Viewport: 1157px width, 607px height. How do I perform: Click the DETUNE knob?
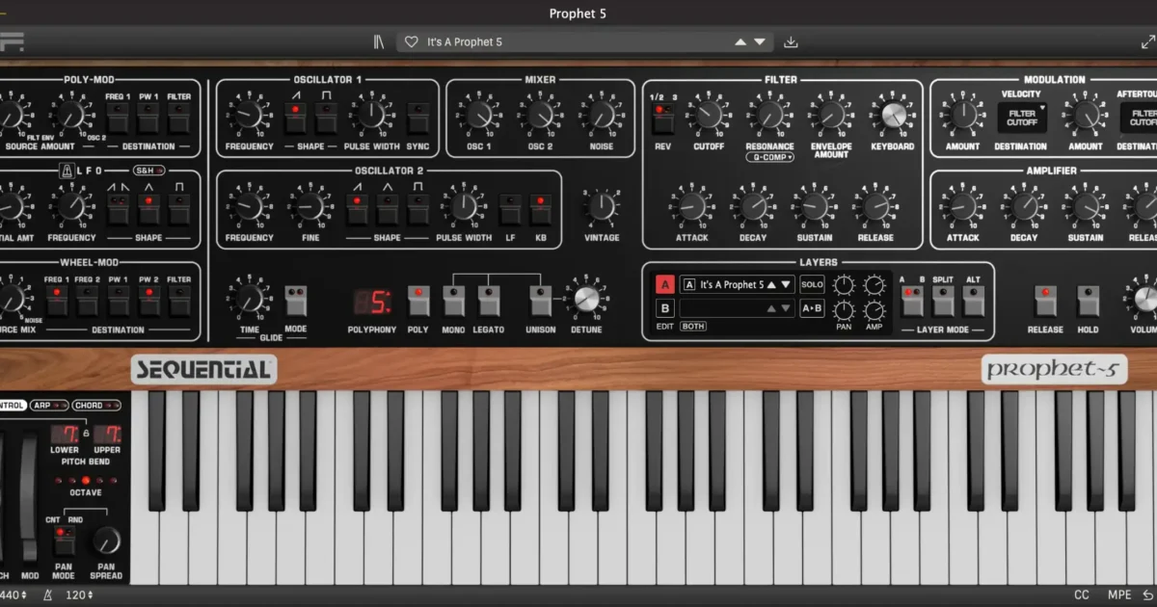click(586, 299)
